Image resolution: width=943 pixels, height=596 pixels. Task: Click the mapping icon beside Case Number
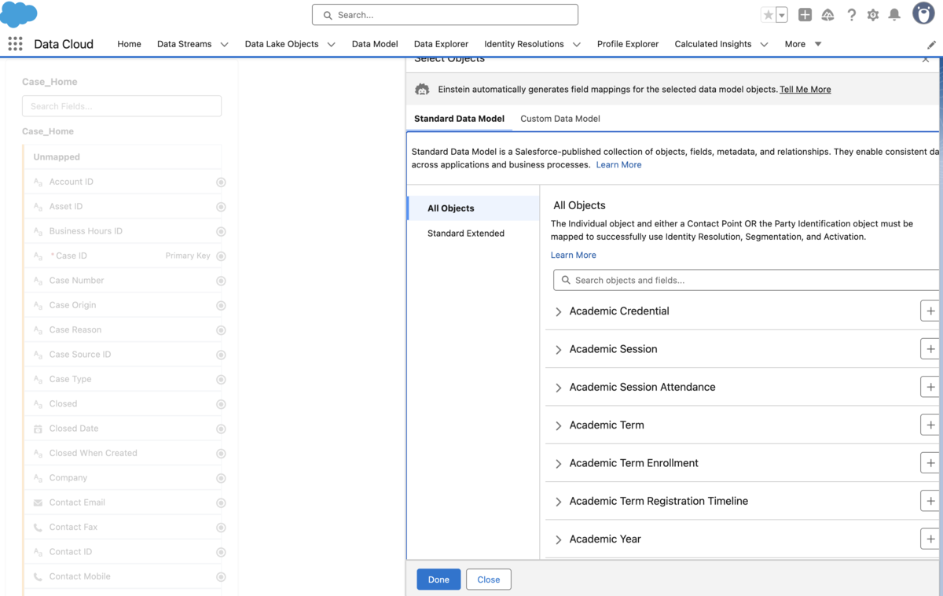(221, 281)
